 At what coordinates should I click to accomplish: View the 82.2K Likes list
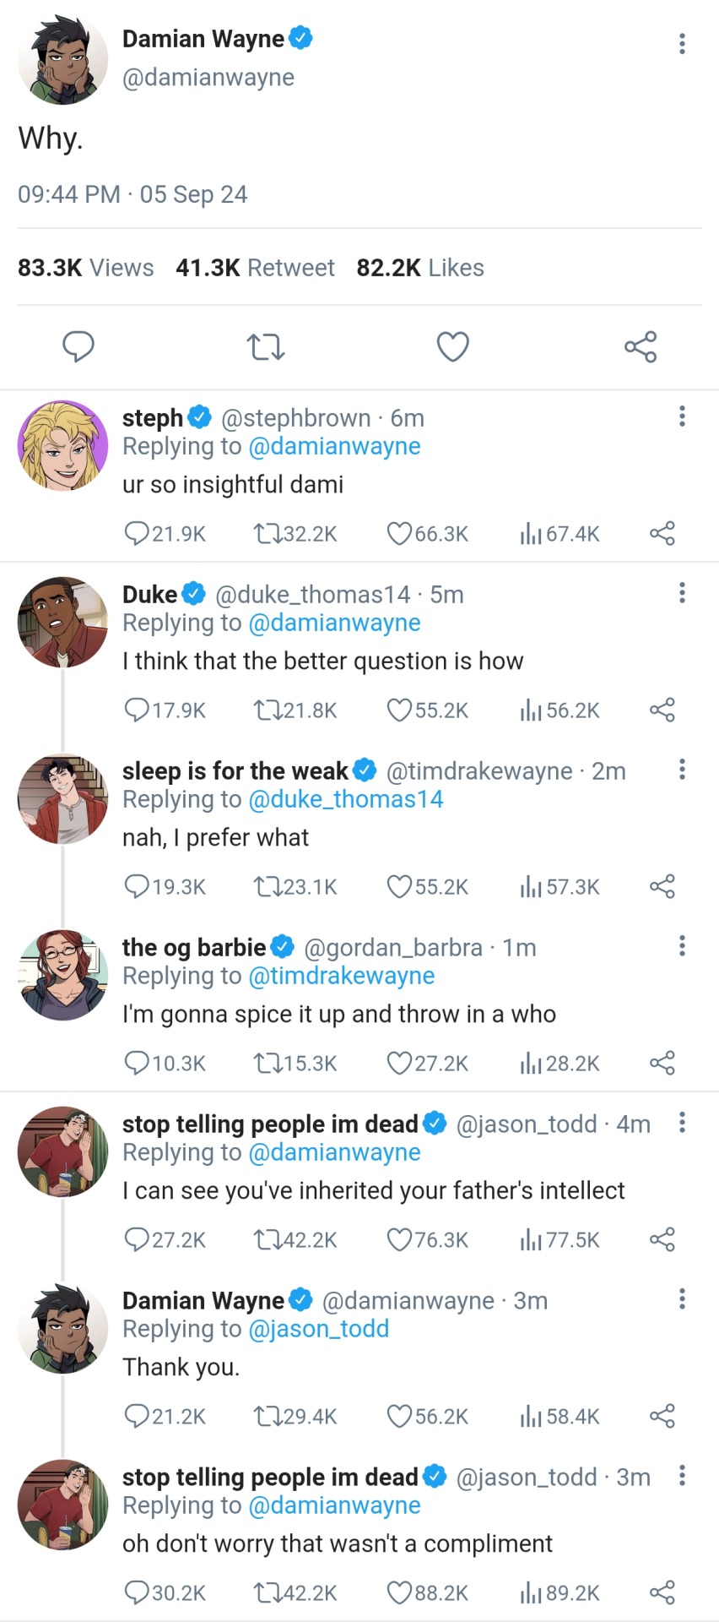(420, 268)
